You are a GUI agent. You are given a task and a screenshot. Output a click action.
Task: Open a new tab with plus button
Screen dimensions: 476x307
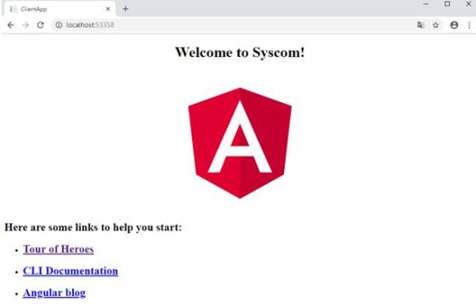126,9
